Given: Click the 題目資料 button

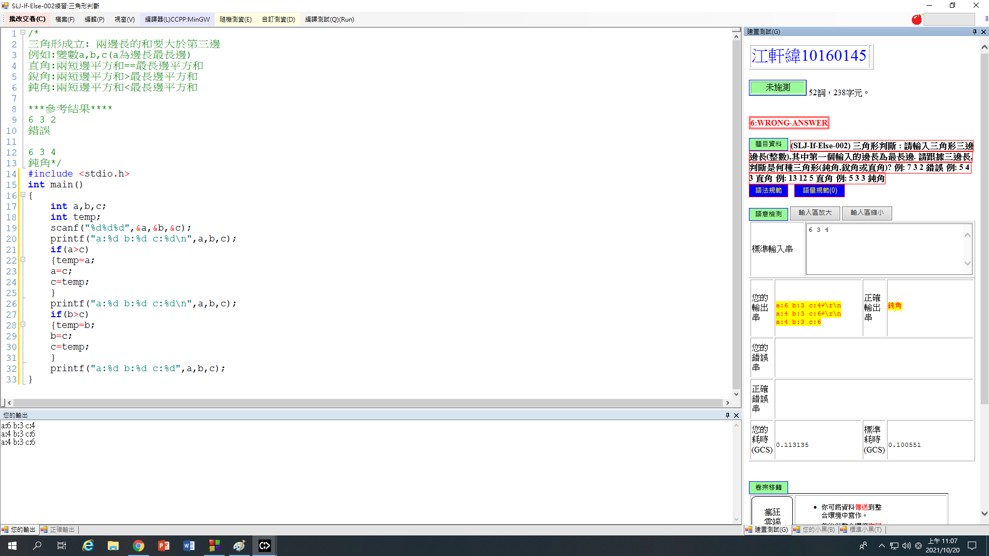Looking at the screenshot, I should (x=768, y=144).
